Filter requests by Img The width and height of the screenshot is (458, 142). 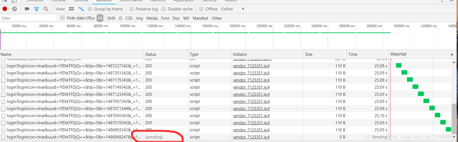point(139,18)
